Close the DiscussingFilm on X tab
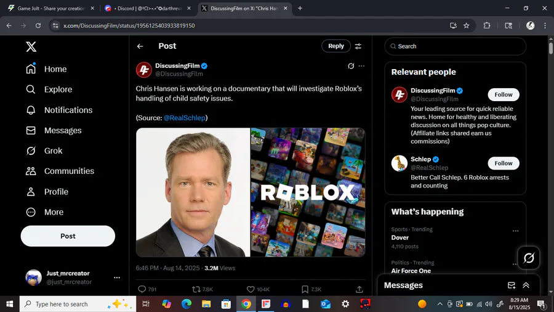 click(x=286, y=8)
